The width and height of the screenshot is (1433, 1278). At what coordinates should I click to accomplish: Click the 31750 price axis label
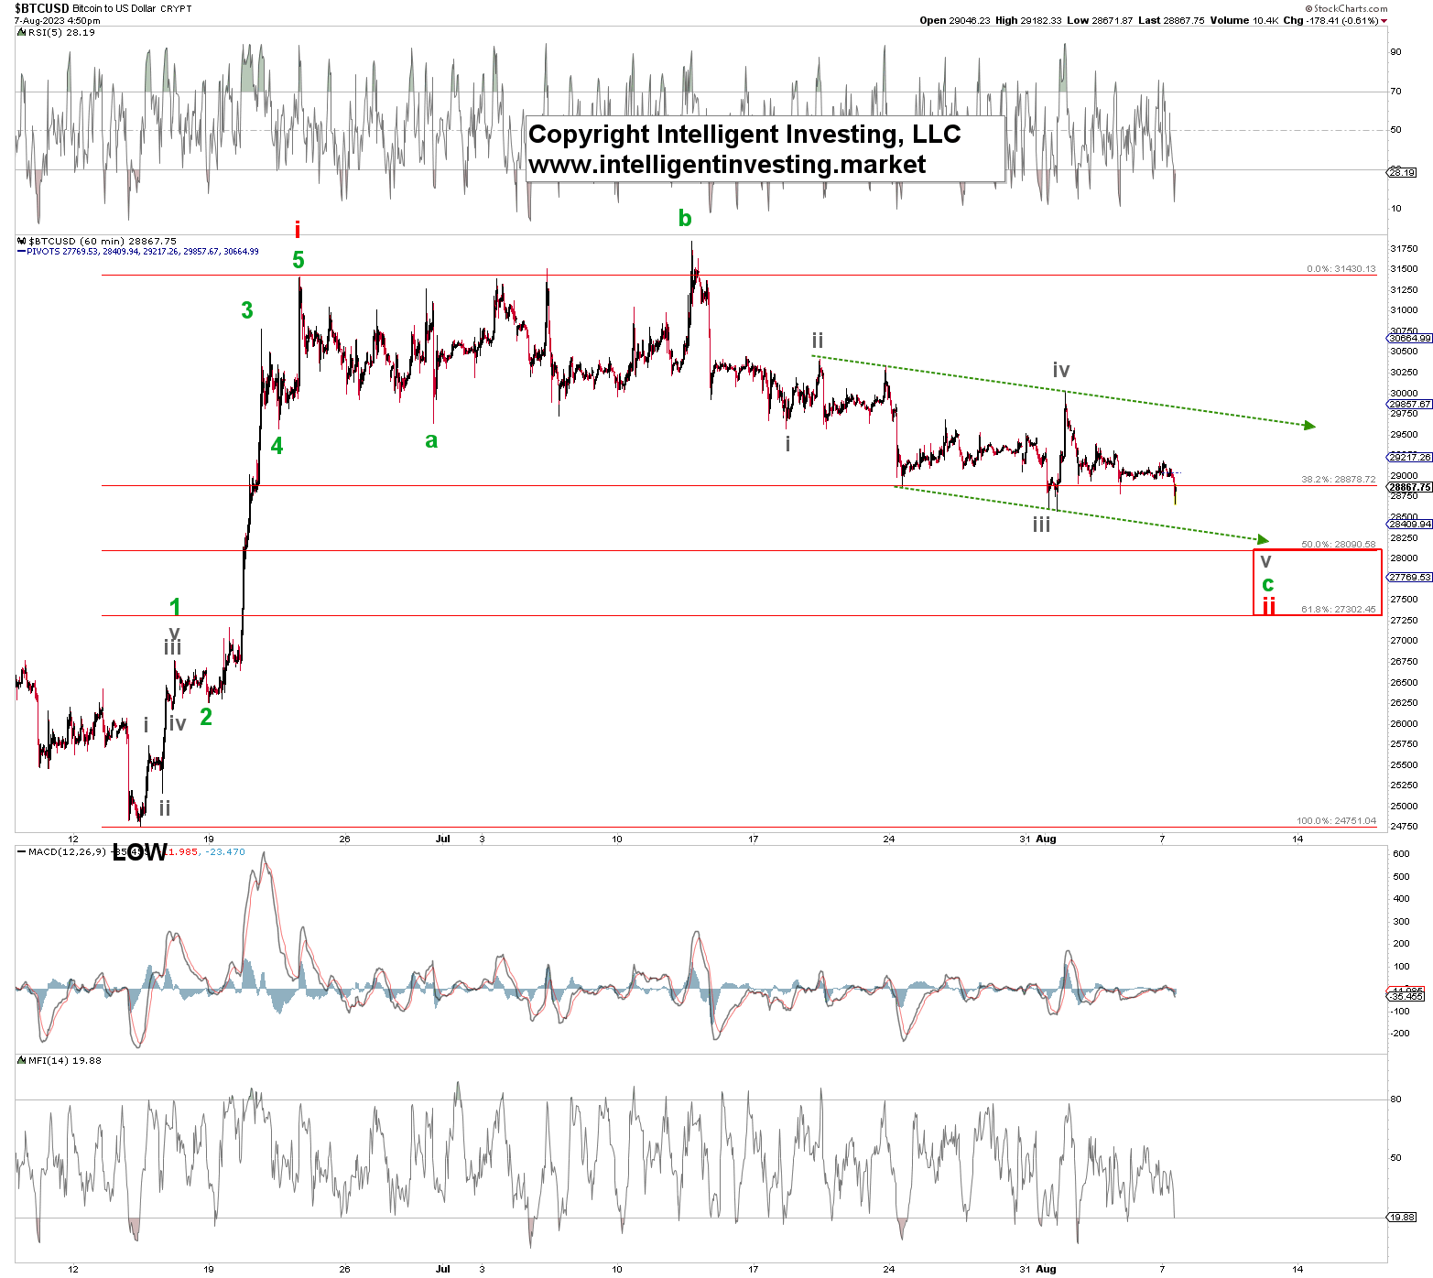(1405, 249)
